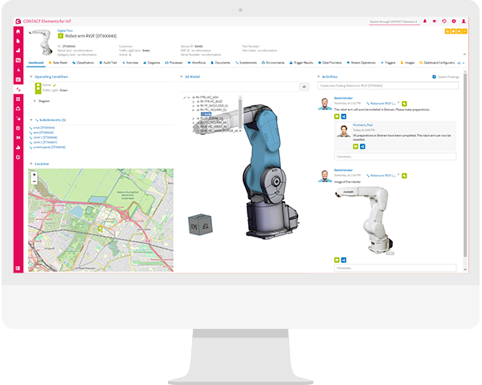Viewport: 482px width, 385px height.
Task: Click the history circular arrow icon
Action: pyautogui.click(x=444, y=21)
